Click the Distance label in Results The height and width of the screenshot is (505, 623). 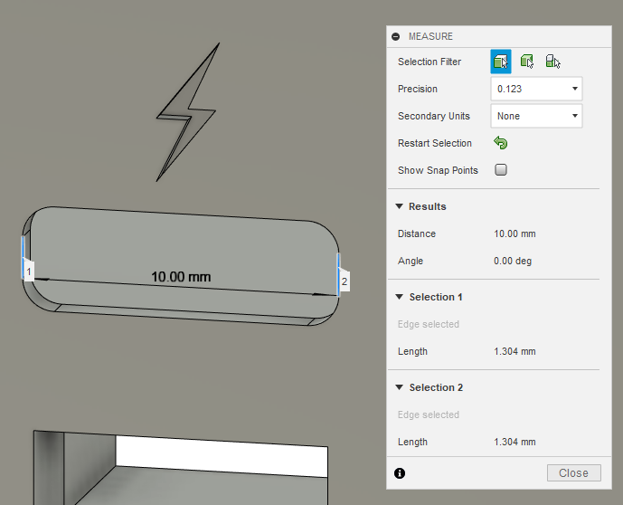tap(417, 233)
